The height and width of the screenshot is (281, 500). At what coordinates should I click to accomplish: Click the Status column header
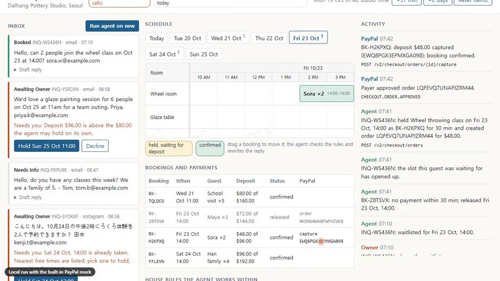(277, 181)
